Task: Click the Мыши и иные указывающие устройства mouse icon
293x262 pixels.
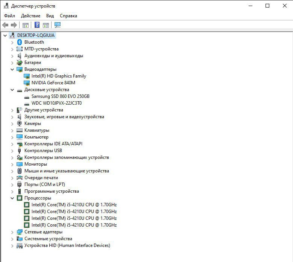Action: [20, 171]
